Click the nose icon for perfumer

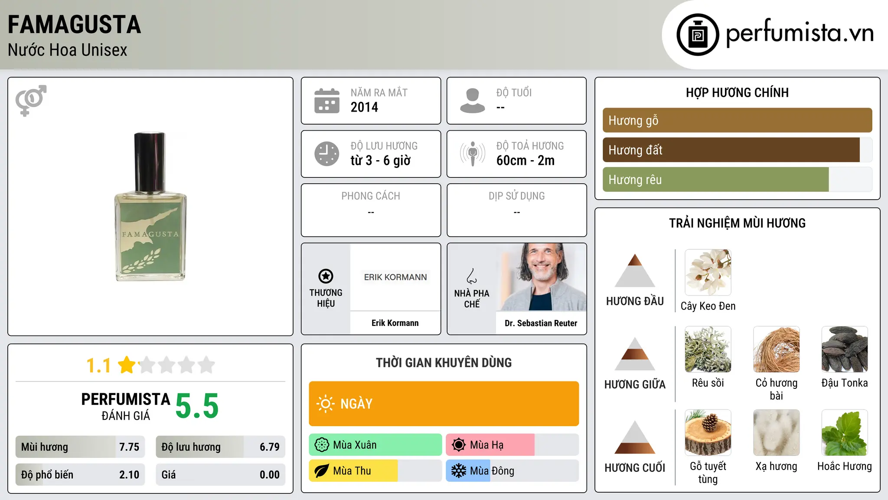pos(472,276)
